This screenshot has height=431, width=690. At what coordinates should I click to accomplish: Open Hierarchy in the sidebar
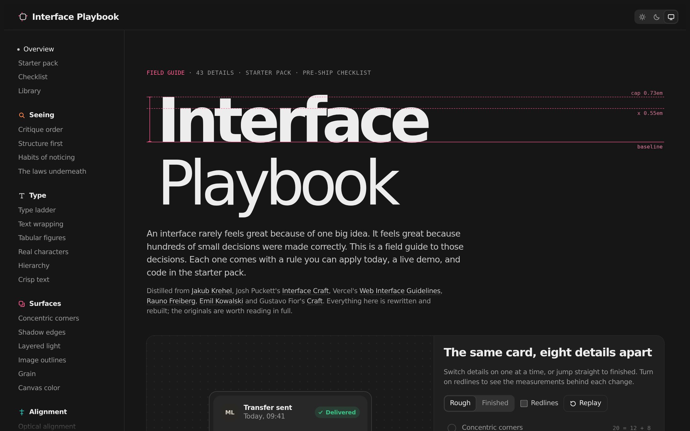[34, 266]
